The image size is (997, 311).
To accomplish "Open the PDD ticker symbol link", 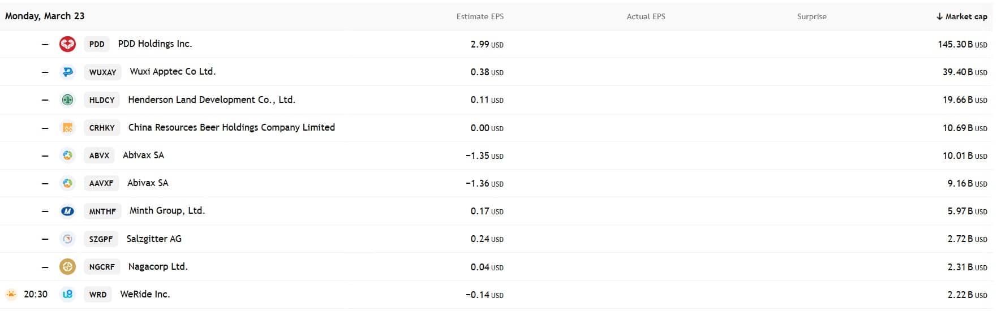I will pos(97,44).
